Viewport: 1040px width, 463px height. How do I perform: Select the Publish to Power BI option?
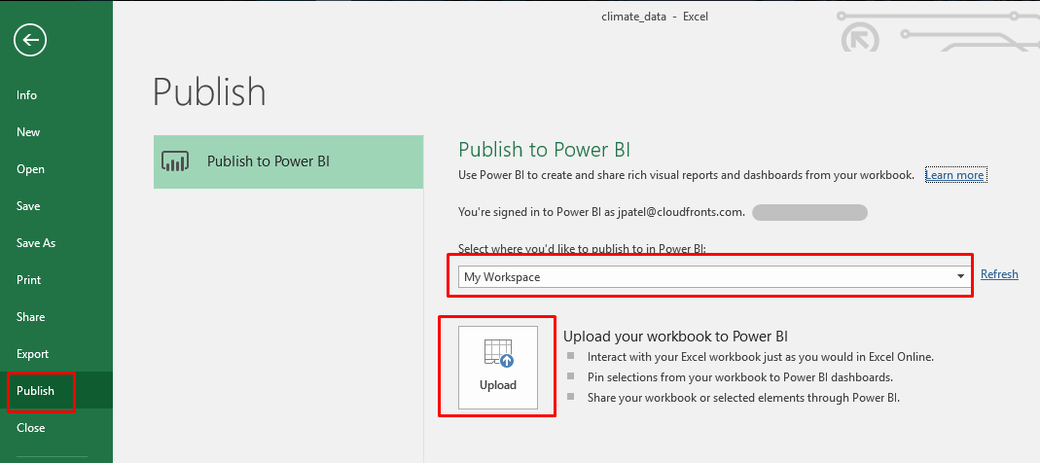point(289,161)
